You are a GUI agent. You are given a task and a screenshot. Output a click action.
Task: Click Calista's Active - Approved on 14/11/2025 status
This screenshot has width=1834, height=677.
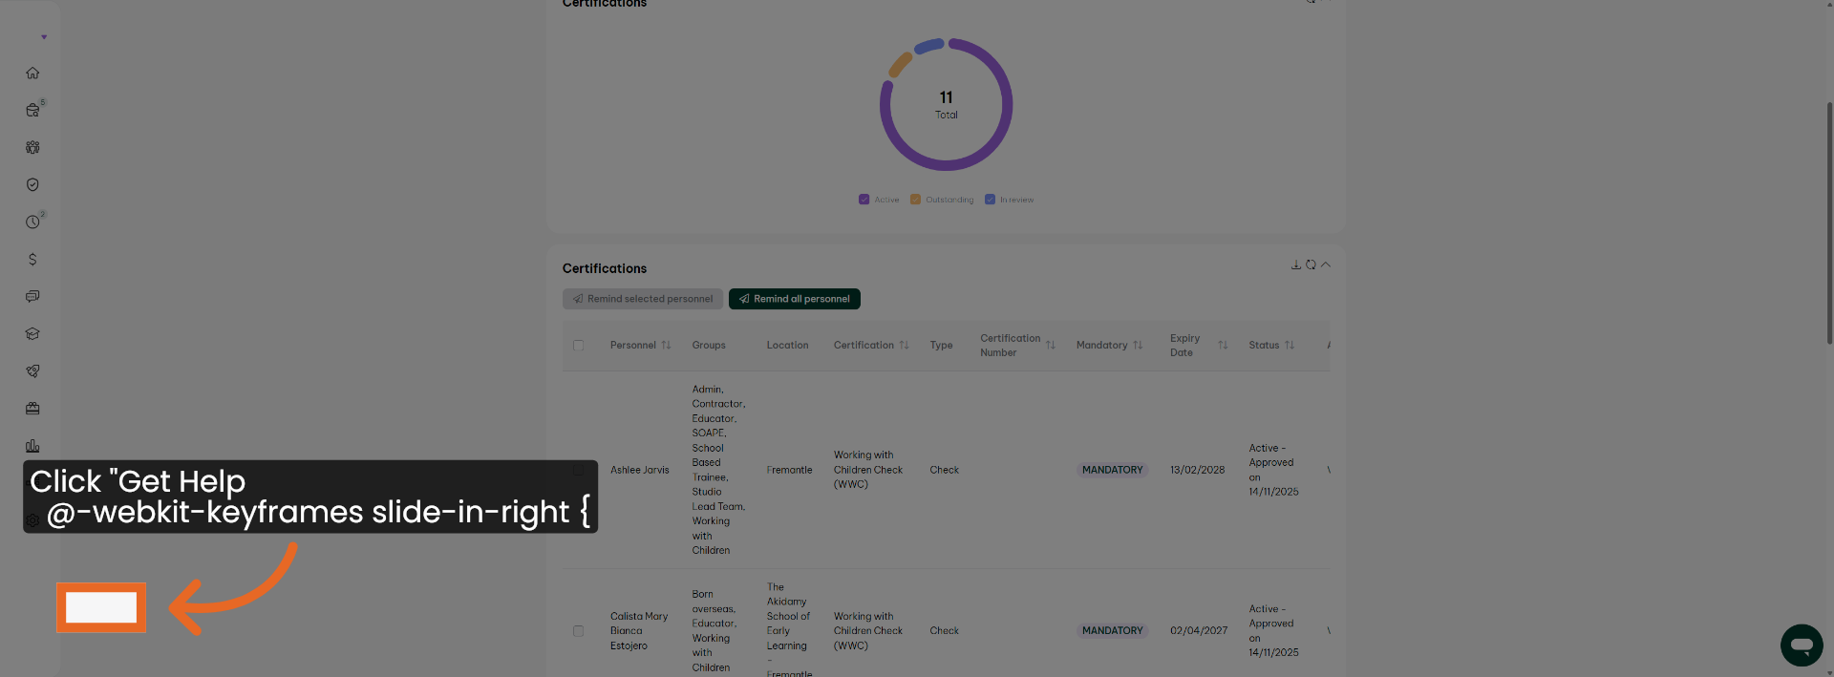coord(1273,631)
